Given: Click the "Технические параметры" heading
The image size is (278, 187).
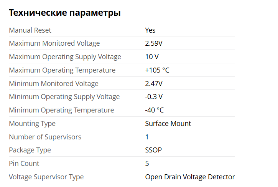Looking at the screenshot, I should pyautogui.click(x=64, y=13).
